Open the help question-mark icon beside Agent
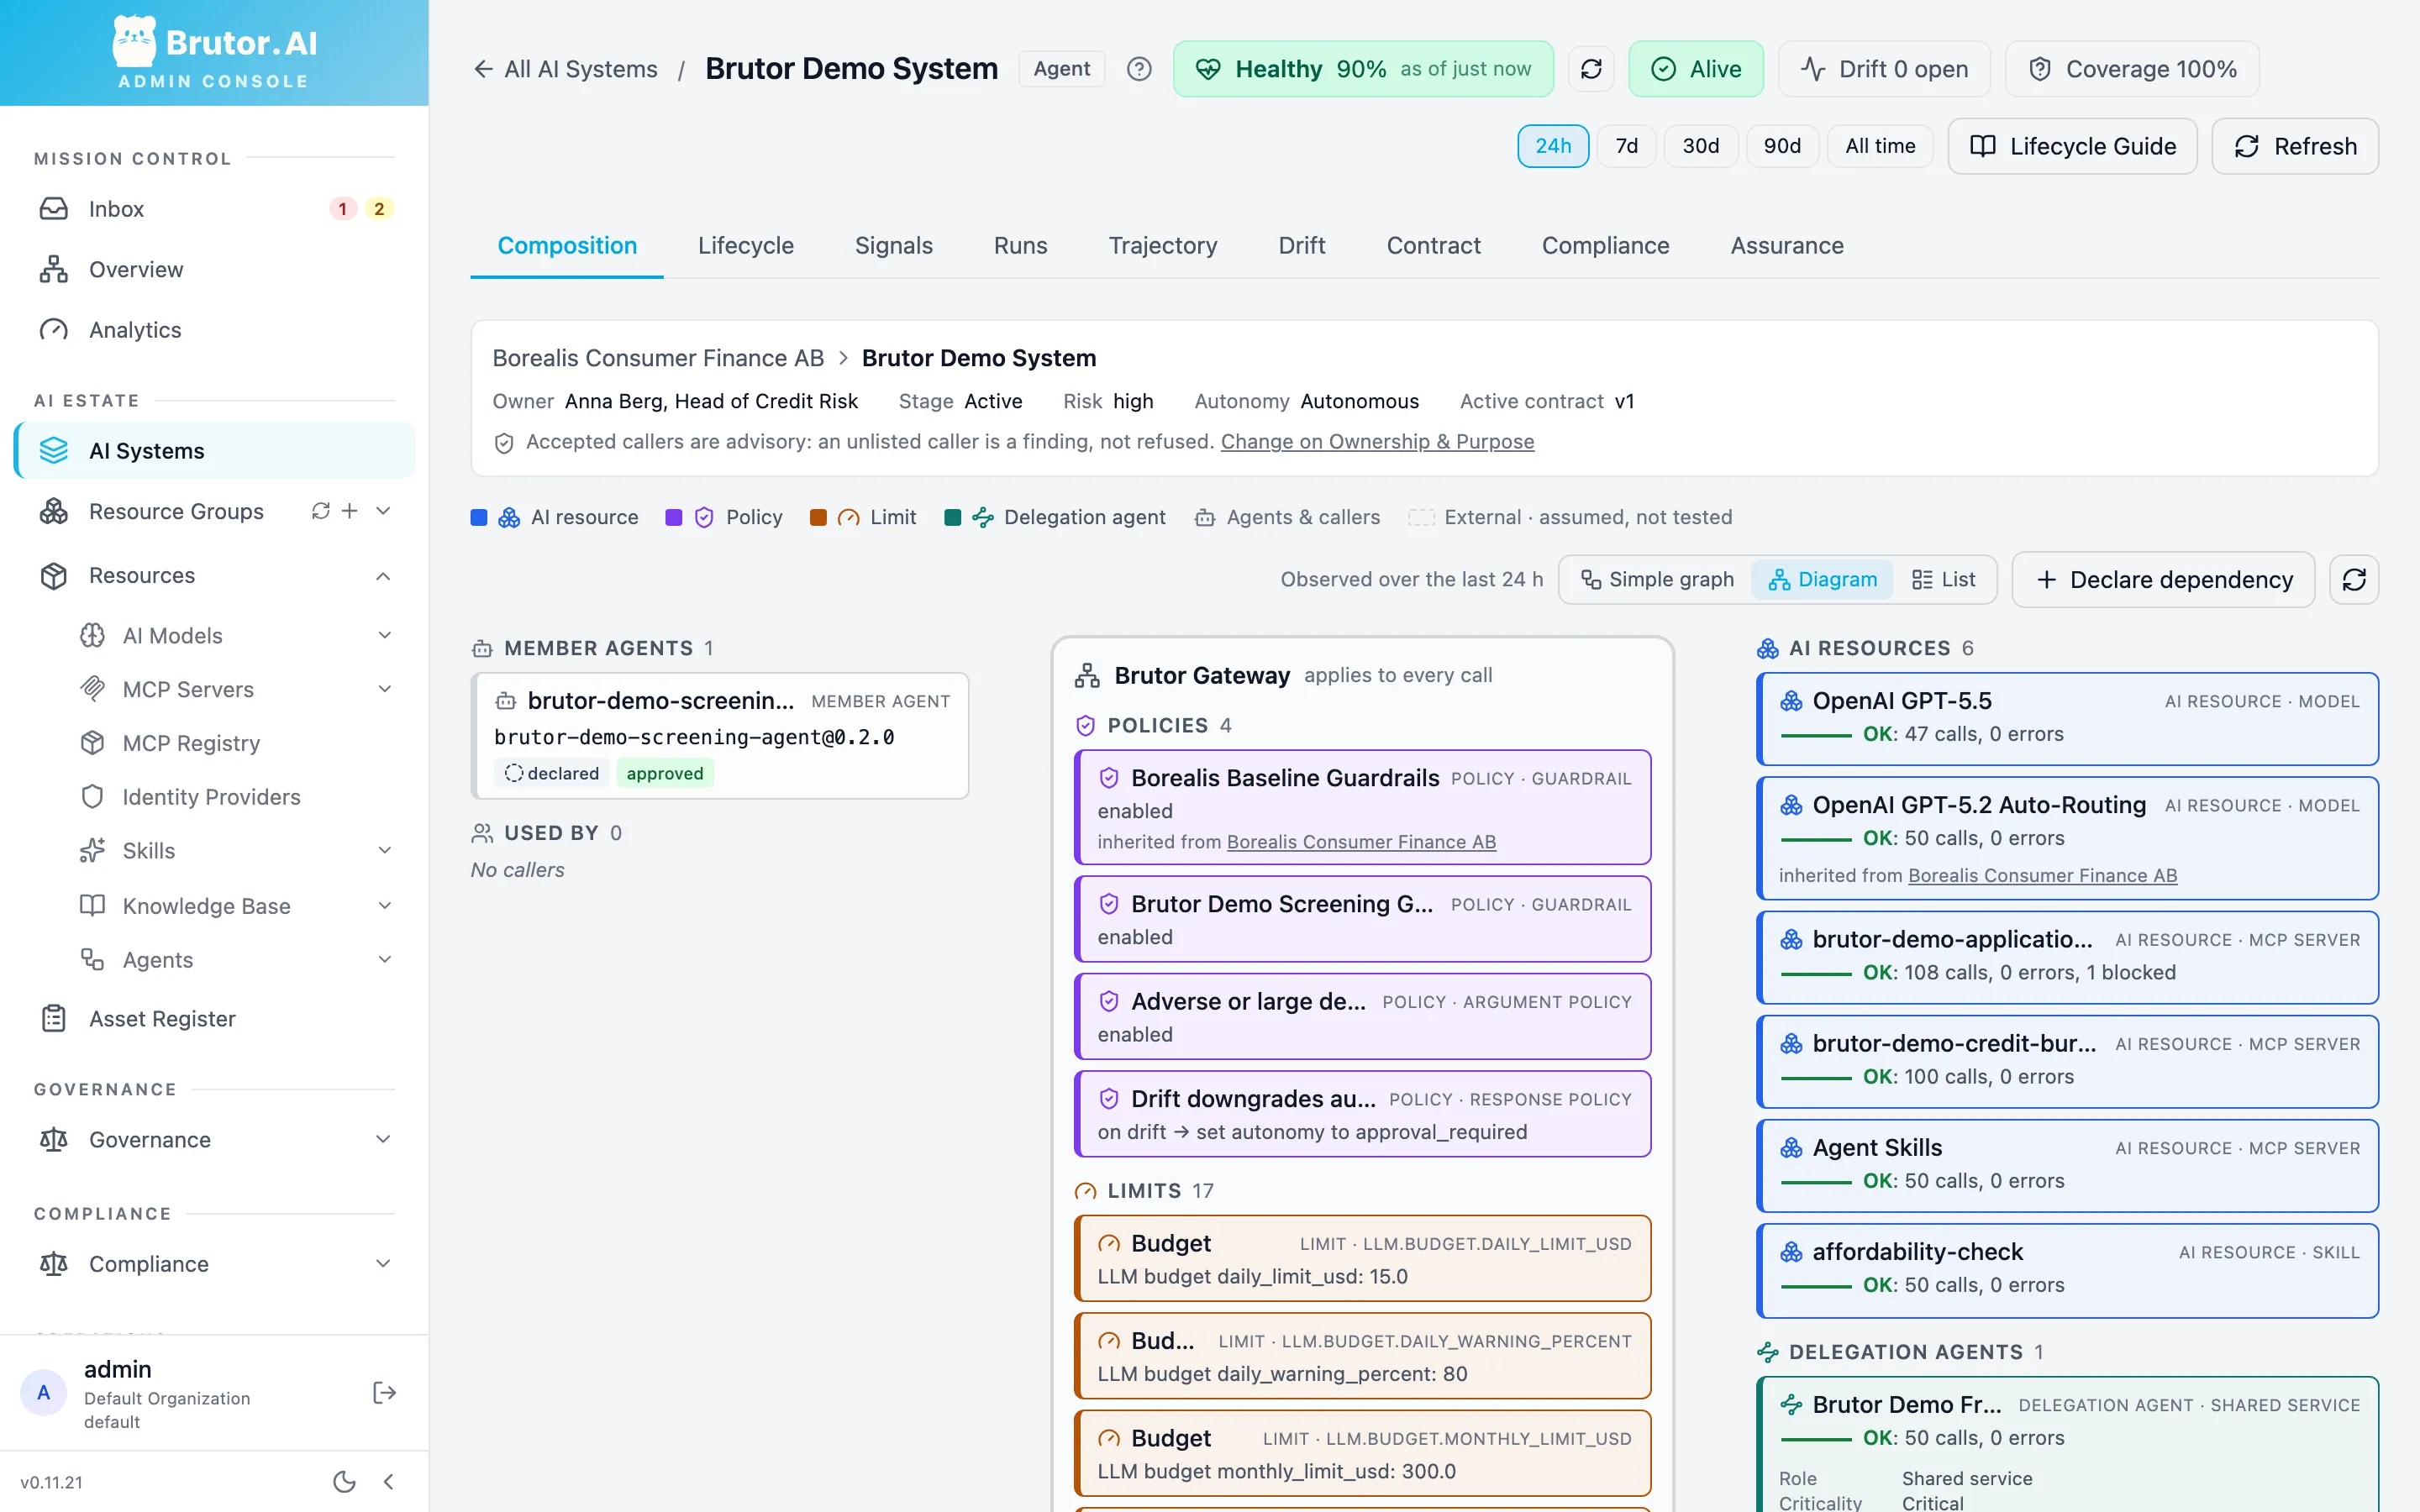Screen dimensions: 2420x1512 (x=1139, y=69)
